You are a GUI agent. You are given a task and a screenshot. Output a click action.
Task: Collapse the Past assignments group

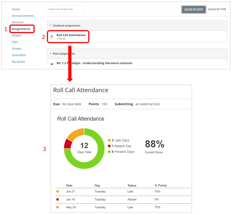[x=51, y=53]
